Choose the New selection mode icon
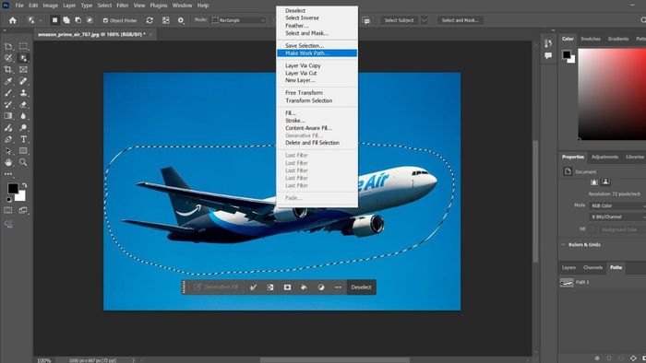 pos(54,20)
